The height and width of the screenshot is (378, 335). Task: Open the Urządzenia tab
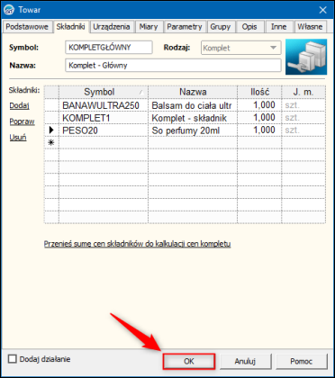(112, 27)
